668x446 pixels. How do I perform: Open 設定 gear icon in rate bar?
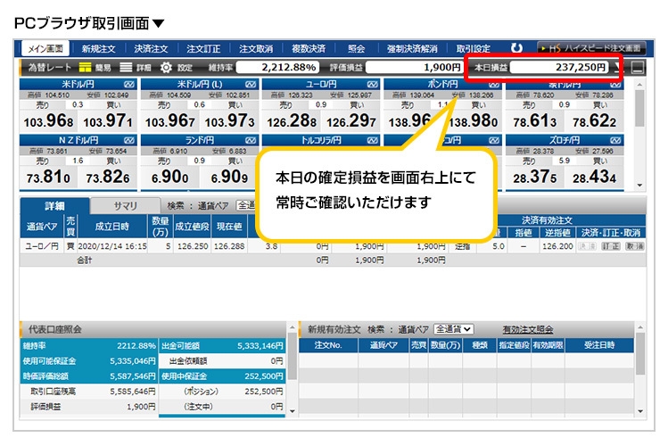[174, 67]
